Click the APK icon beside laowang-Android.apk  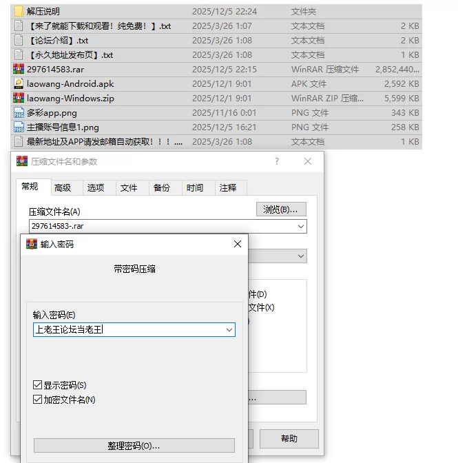point(19,83)
